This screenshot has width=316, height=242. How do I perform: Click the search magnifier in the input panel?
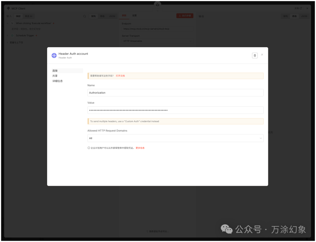pos(85,16)
